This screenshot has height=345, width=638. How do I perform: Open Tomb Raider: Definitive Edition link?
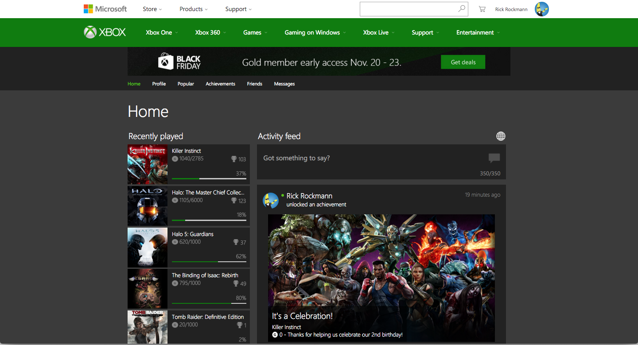[208, 317]
